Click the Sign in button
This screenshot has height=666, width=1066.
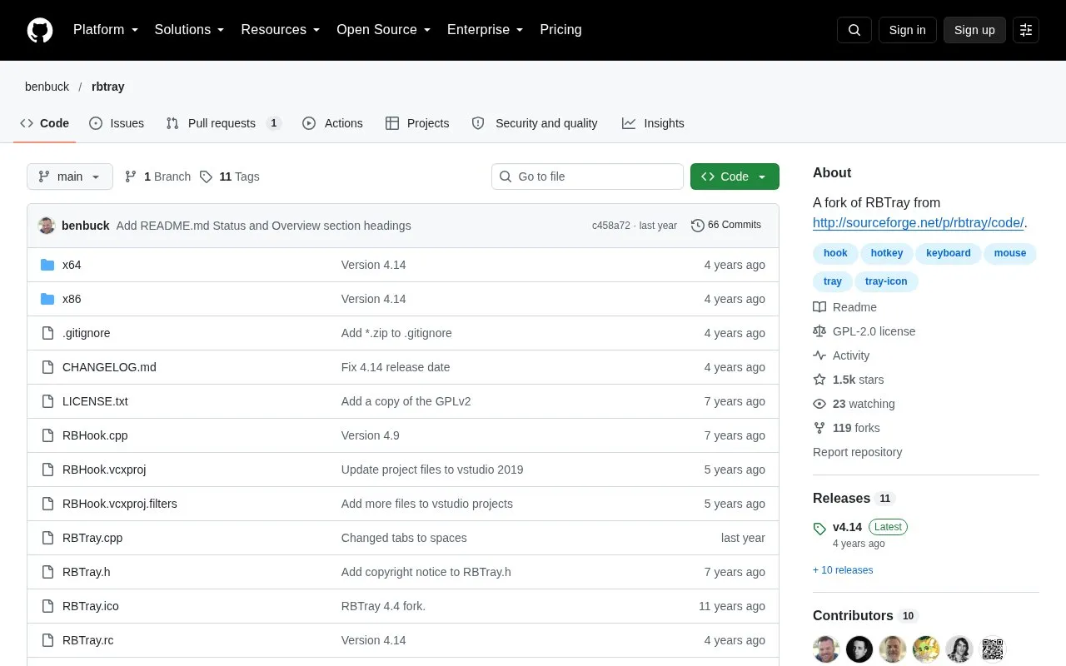(907, 30)
